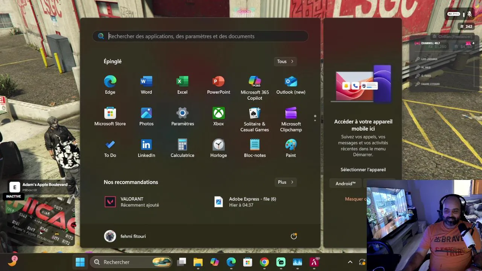Launch Word from pinned apps

click(x=146, y=85)
